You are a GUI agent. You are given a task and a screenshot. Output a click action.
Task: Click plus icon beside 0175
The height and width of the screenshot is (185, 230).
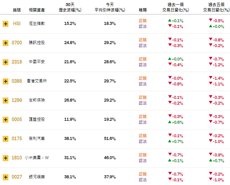click(x=5, y=139)
